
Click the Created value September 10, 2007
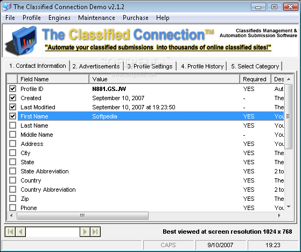coord(118,98)
